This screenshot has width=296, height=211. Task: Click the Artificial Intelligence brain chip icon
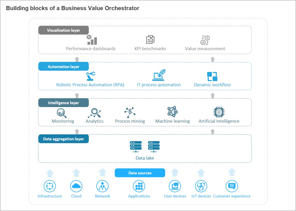point(219,112)
